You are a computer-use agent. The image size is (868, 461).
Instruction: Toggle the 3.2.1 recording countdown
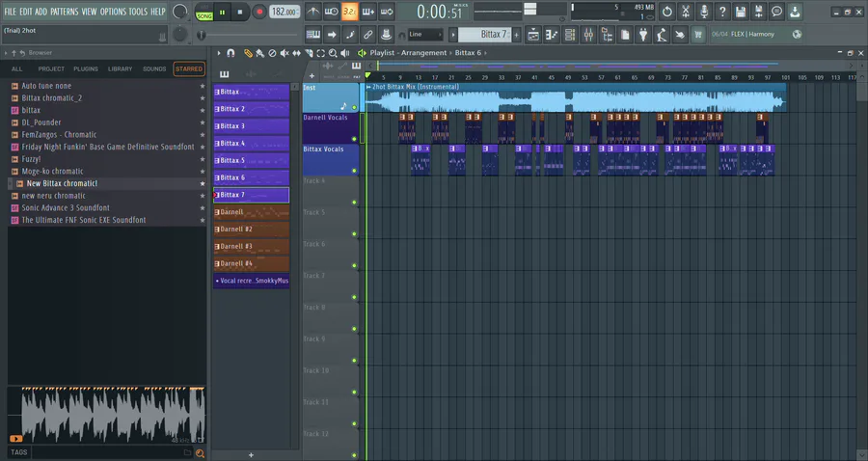(x=349, y=12)
